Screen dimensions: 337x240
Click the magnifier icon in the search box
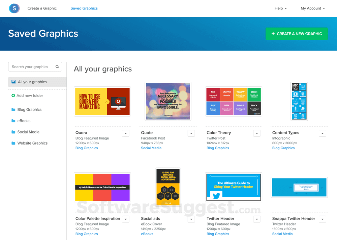pos(57,67)
